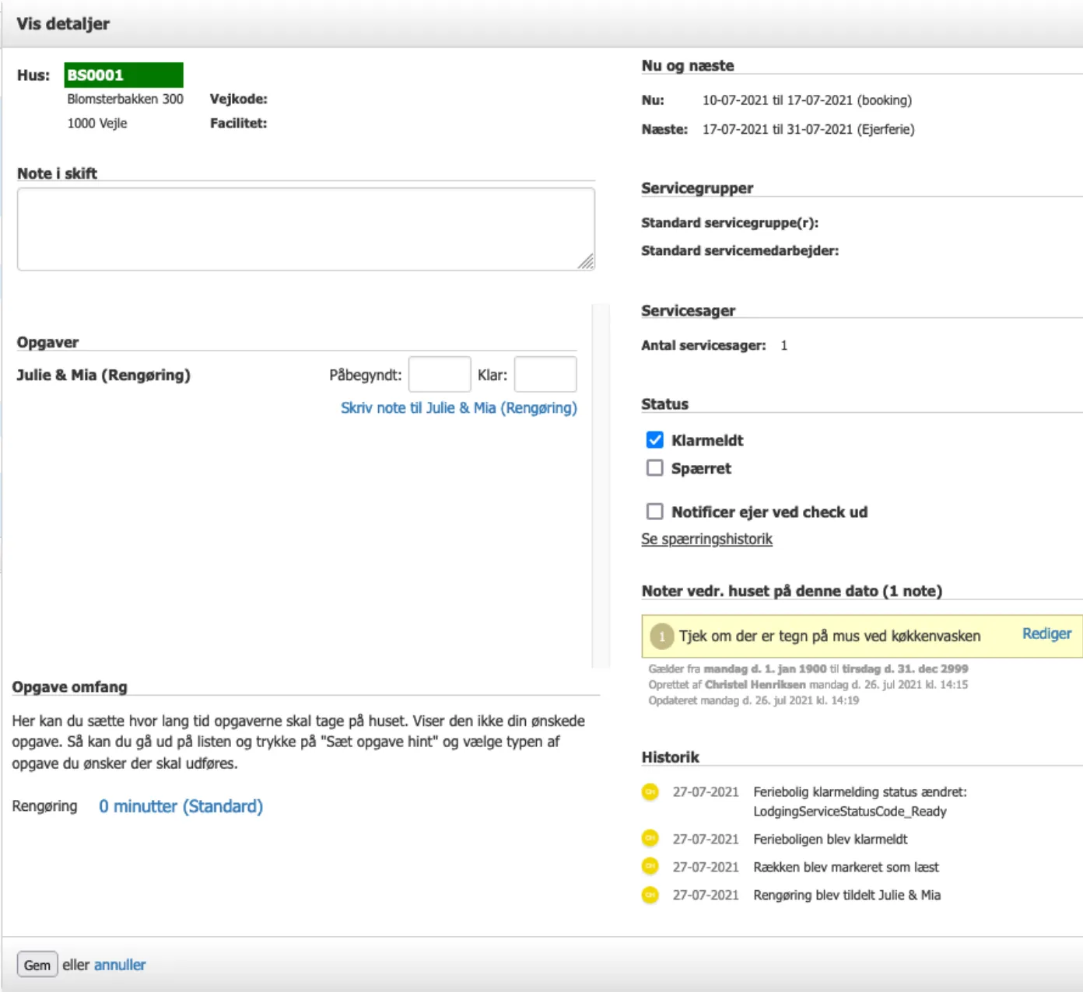Enable the Spærret checkbox
Image resolution: width=1083 pixels, height=992 pixels.
click(655, 468)
